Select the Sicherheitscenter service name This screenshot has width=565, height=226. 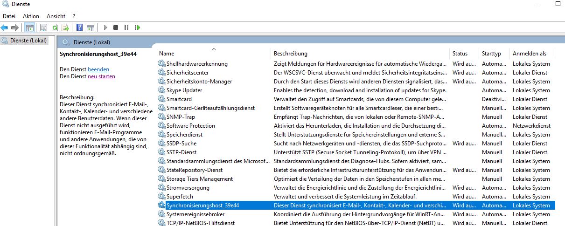pyautogui.click(x=188, y=72)
